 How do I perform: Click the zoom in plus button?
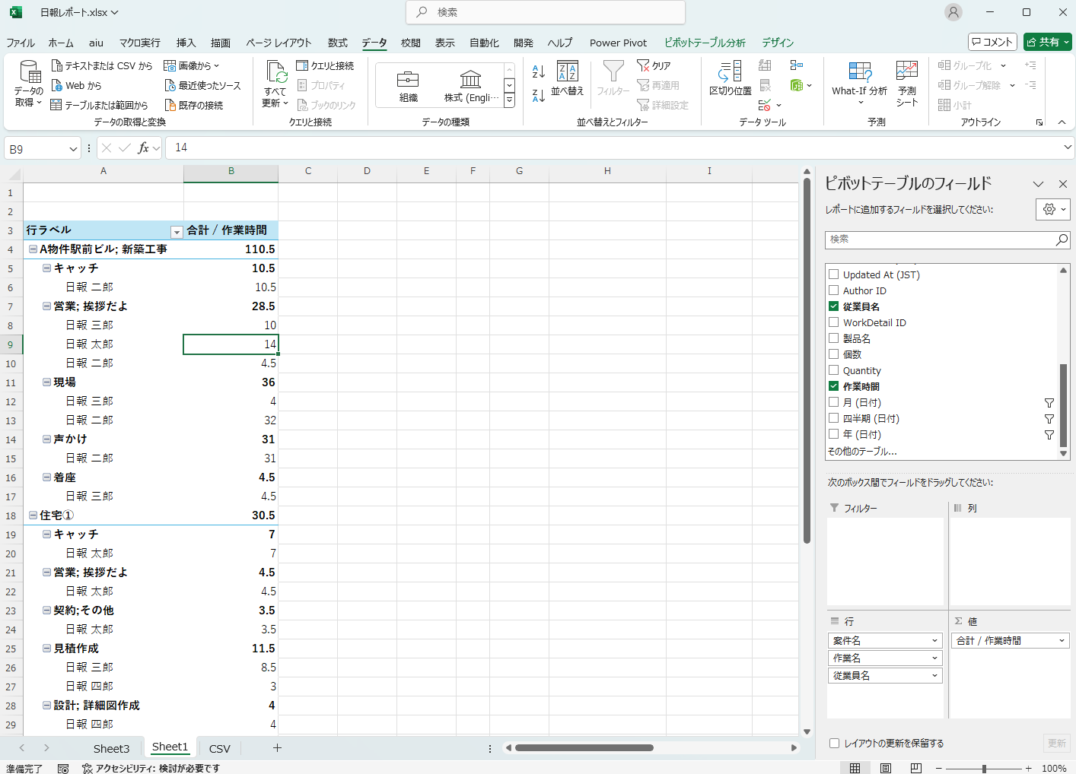1029,769
